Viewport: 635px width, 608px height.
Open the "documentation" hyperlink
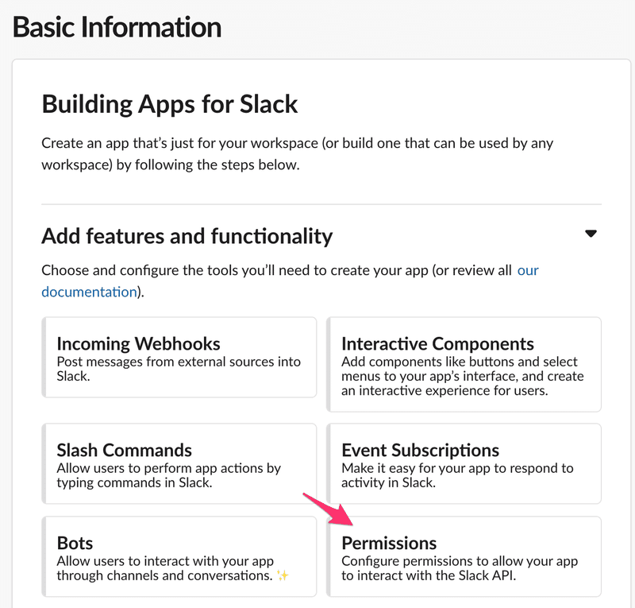tap(89, 292)
